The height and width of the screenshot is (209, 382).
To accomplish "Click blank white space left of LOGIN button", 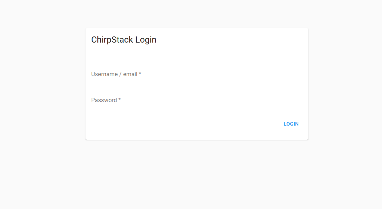I will [180, 124].
